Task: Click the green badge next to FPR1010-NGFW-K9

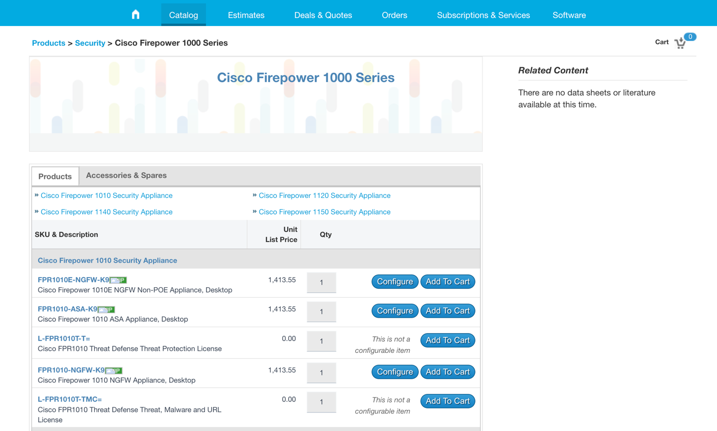Action: pos(114,370)
